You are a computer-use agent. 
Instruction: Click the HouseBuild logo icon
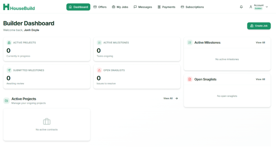6,7
